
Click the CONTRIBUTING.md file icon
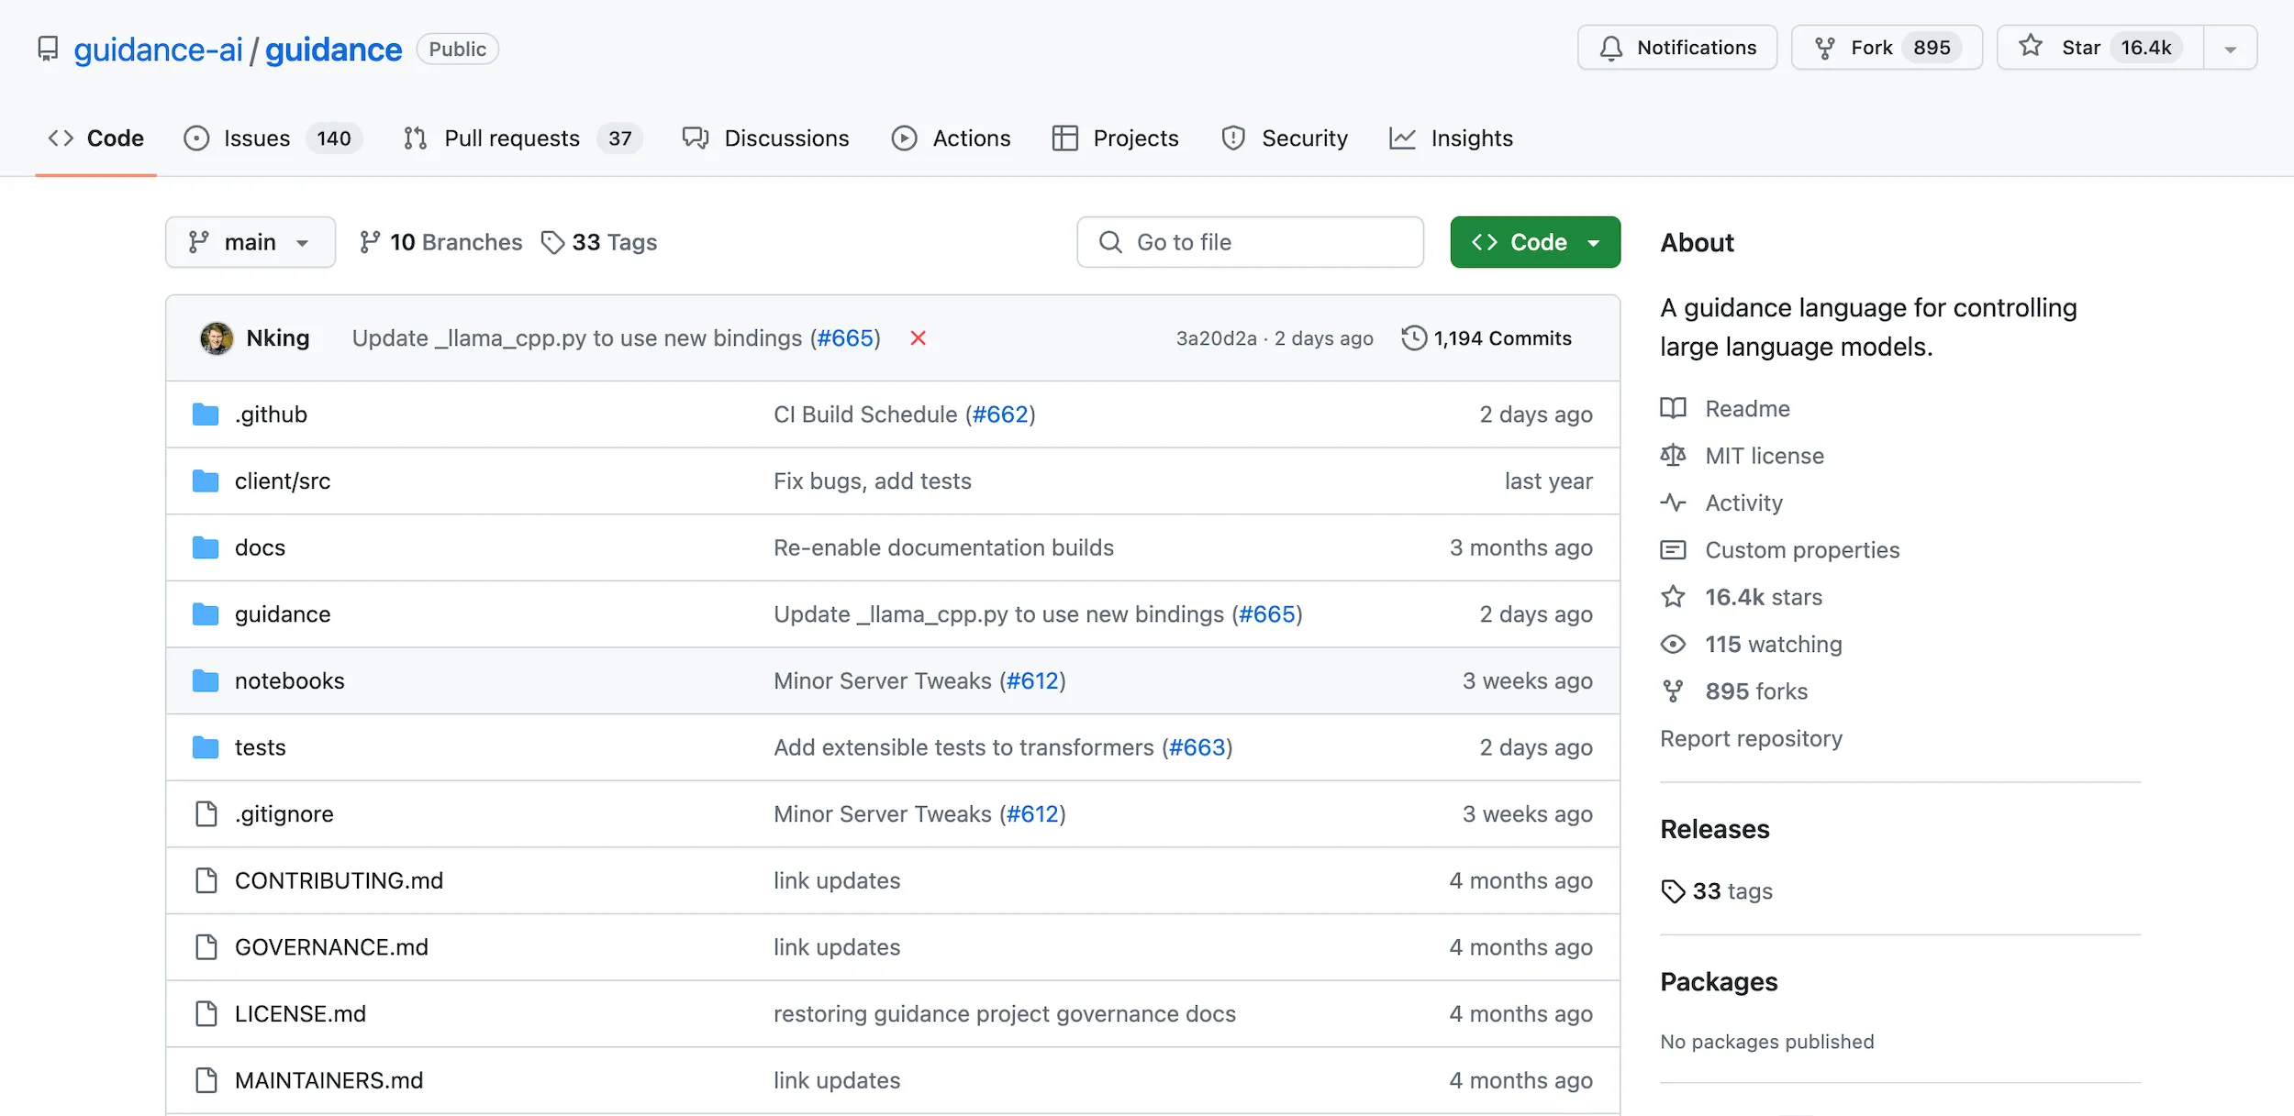click(206, 880)
